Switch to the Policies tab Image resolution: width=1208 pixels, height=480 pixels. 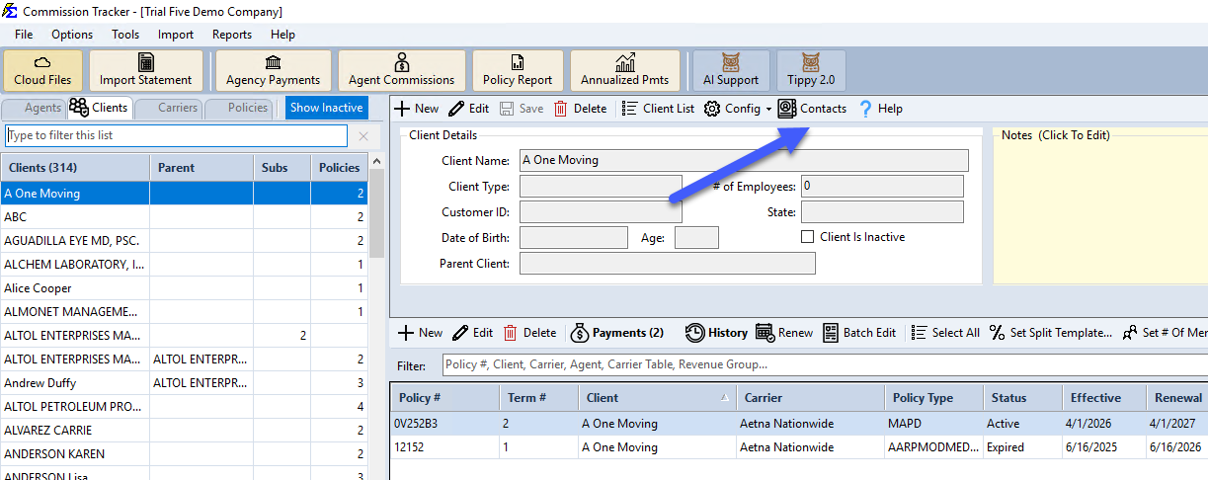click(237, 109)
